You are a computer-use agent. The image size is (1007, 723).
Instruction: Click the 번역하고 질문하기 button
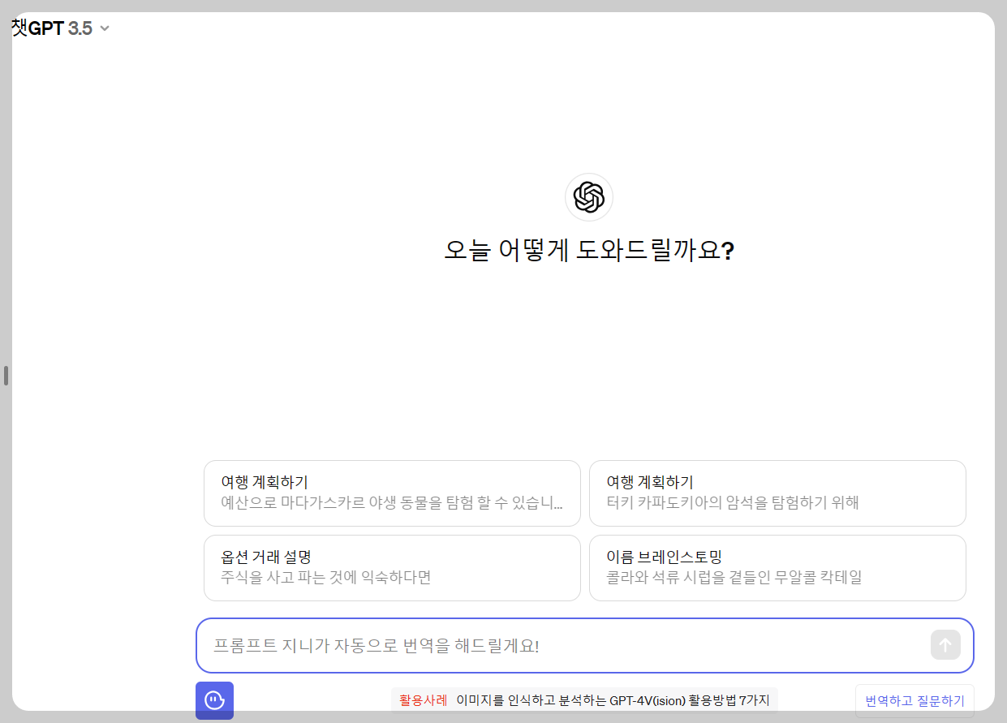pyautogui.click(x=914, y=701)
